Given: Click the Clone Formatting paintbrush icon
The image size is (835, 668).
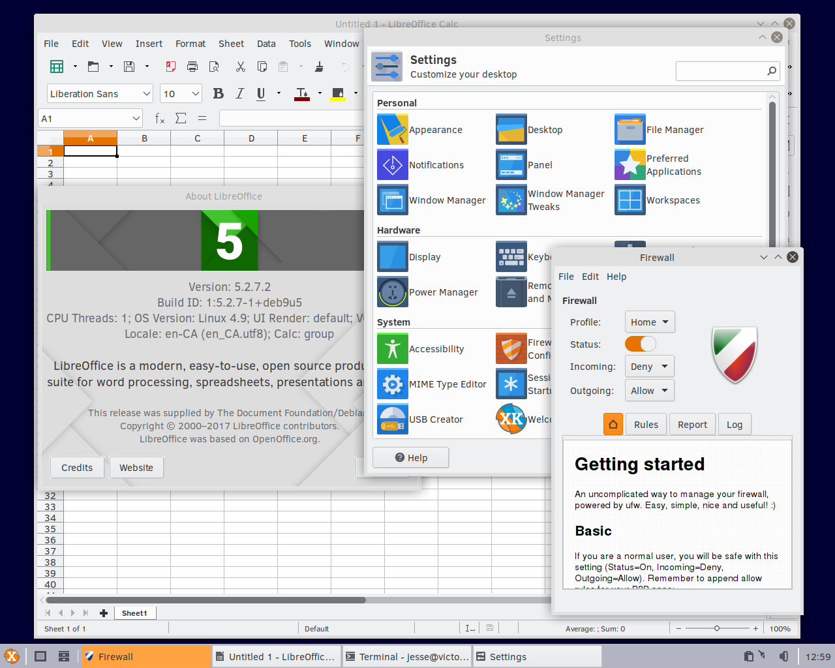Looking at the screenshot, I should 319,67.
